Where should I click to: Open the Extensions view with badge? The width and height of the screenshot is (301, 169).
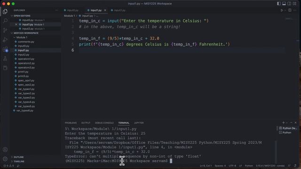(x=5, y=49)
